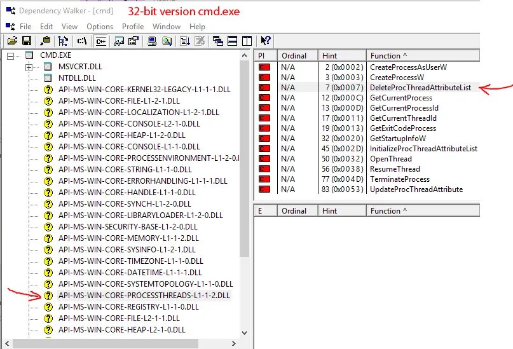Select API-MS-WIN-CORE-REGISTRY-L1-1-0.DLL in tree
This screenshot has width=513, height=349.
pyautogui.click(x=128, y=307)
